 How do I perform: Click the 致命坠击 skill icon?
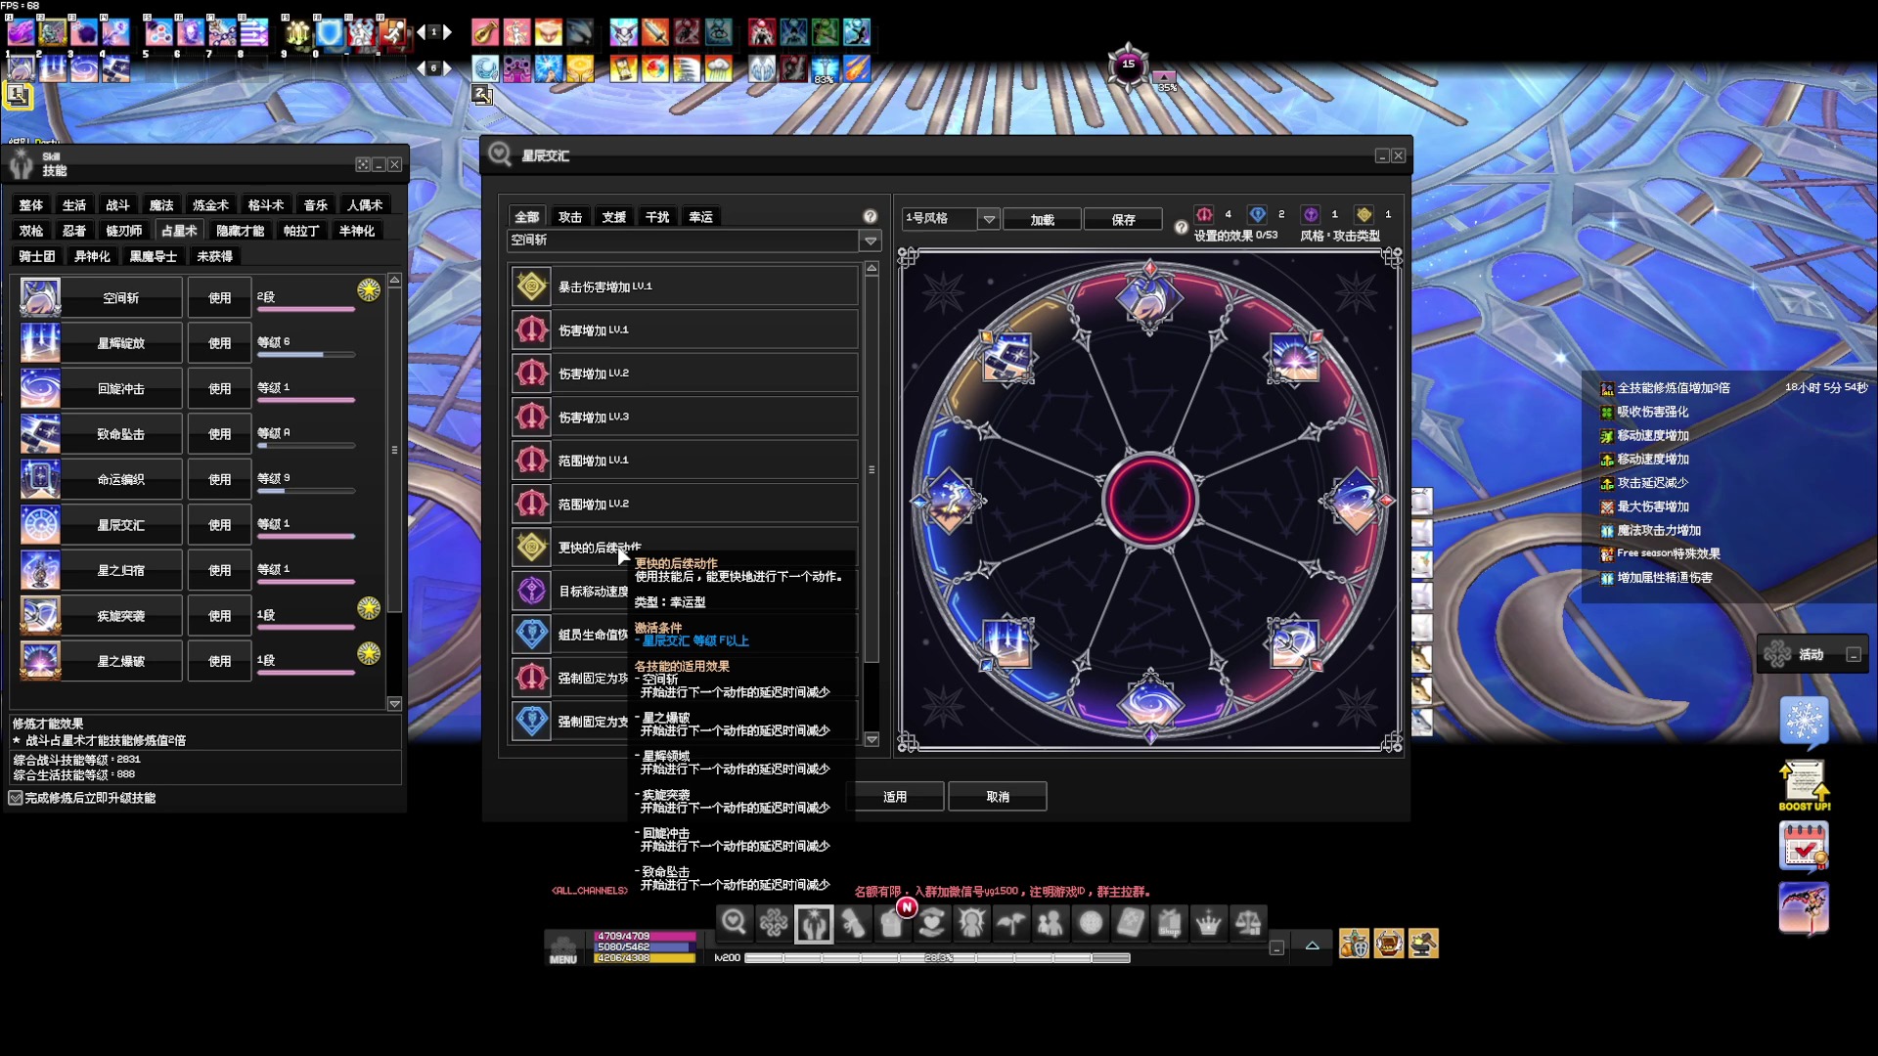pyautogui.click(x=40, y=434)
